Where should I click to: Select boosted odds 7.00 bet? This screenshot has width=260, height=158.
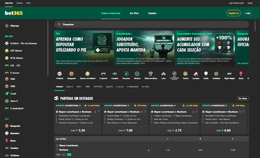click(x=125, y=130)
